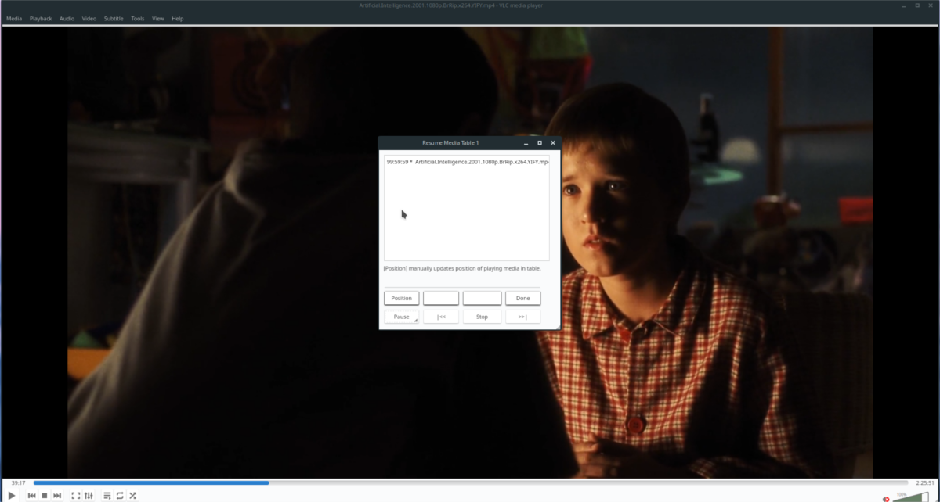The width and height of the screenshot is (940, 502).
Task: Minimize the Resume Media Table dialog
Action: [x=526, y=143]
